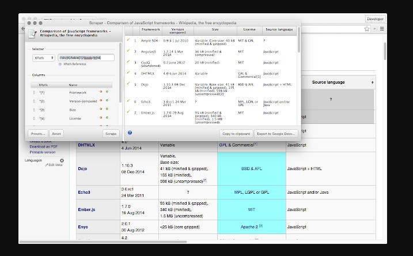Click the pencil icon next to Edit links
This screenshot has height=256, width=413.
[46, 165]
